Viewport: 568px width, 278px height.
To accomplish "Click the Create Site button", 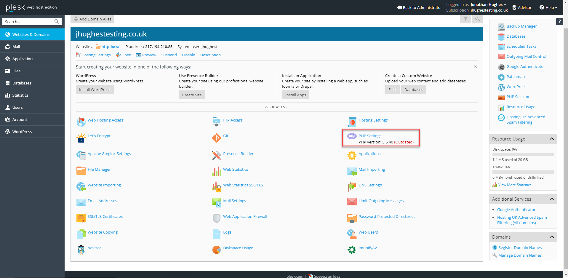I will click(x=192, y=95).
